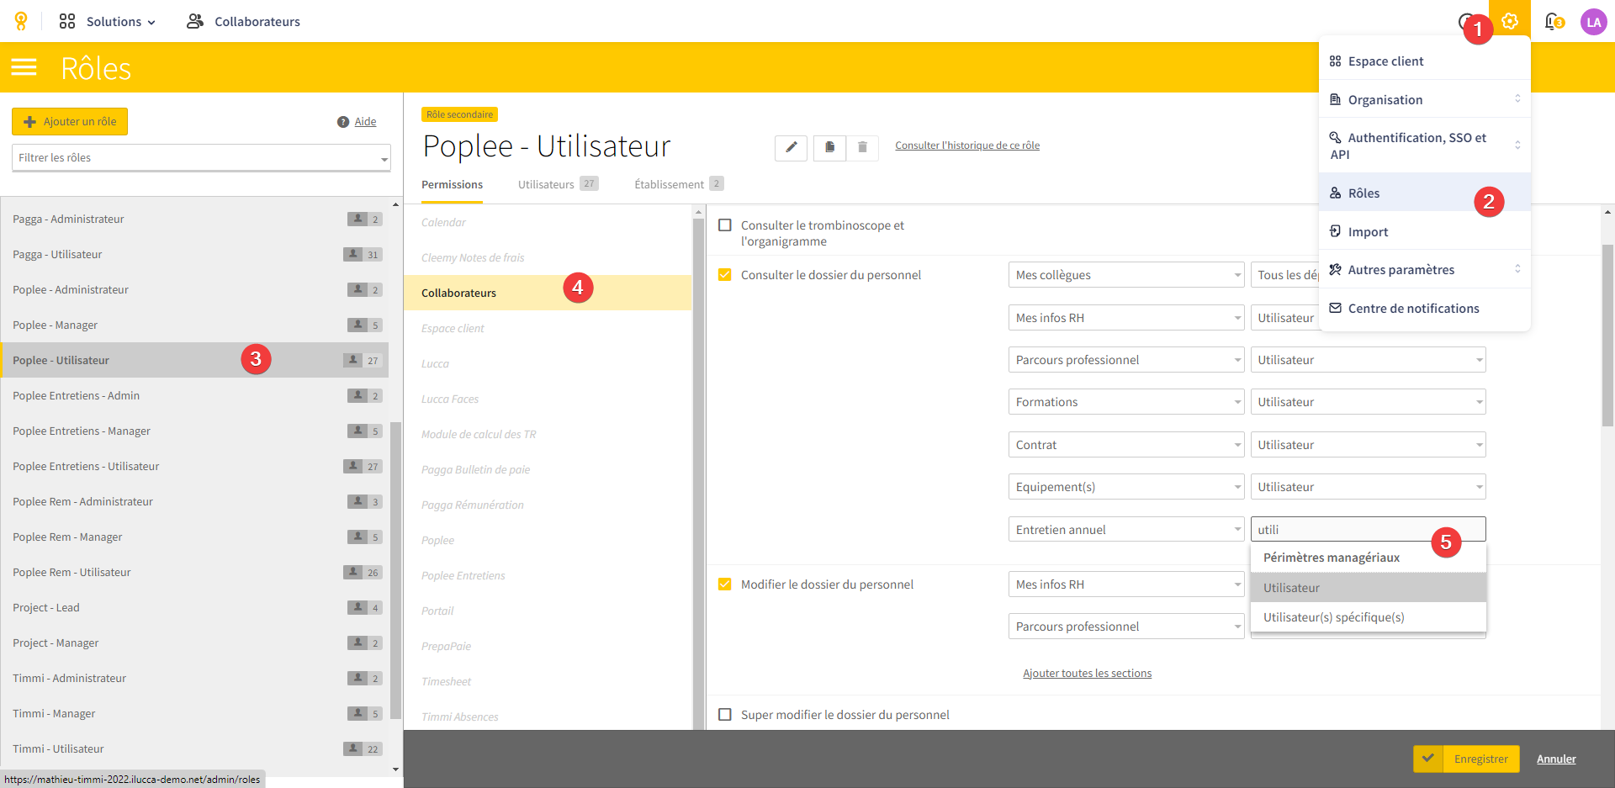Toggle the hamburger navigation menu
The image size is (1615, 788).
[24, 67]
